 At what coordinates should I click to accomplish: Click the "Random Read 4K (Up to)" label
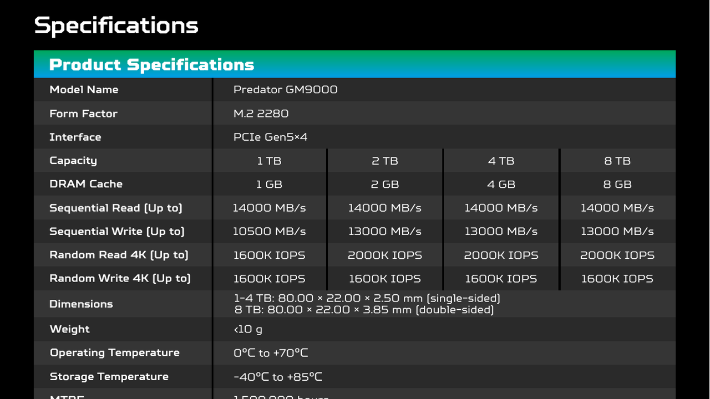[x=119, y=255]
